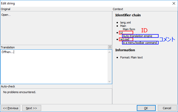Screen dimensions: 178x112
Task: Click the acLoad identifier entry
Action: tap(125, 39)
